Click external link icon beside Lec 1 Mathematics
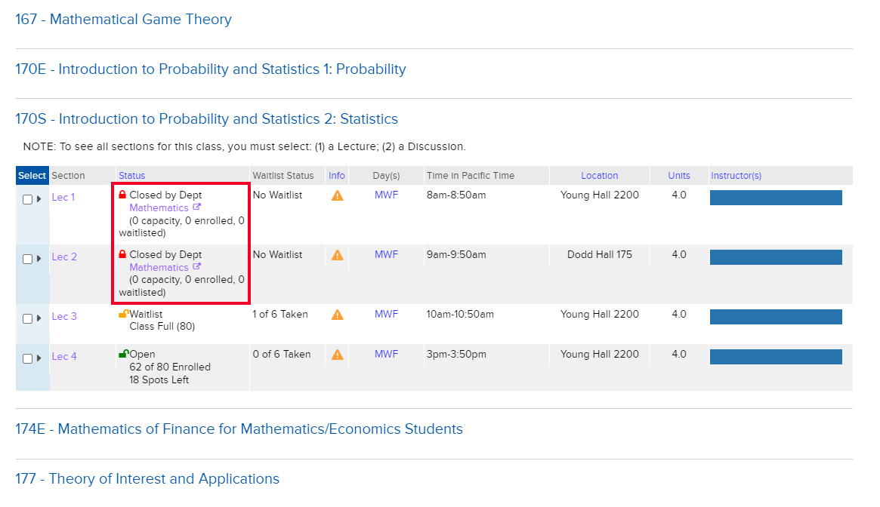880x507 pixels. [196, 207]
